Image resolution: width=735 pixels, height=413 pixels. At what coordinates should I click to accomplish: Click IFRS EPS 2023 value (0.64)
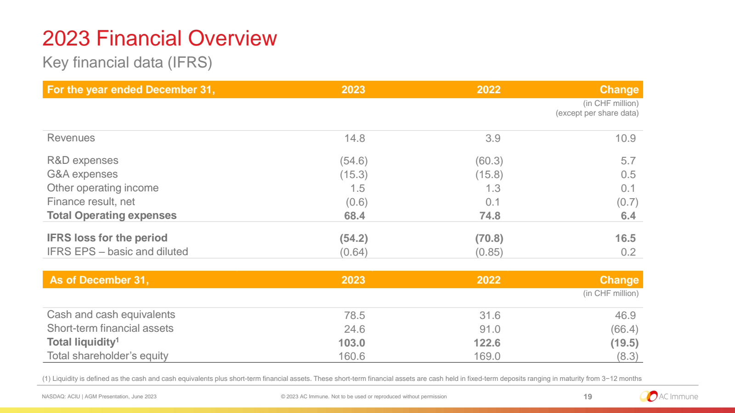click(x=354, y=252)
